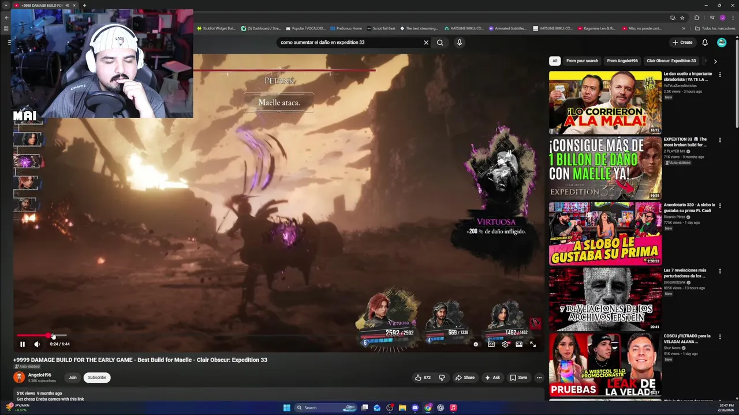Screen dimensions: 739x415
Task: Bookmark this page with the star icon
Action: coord(682,18)
